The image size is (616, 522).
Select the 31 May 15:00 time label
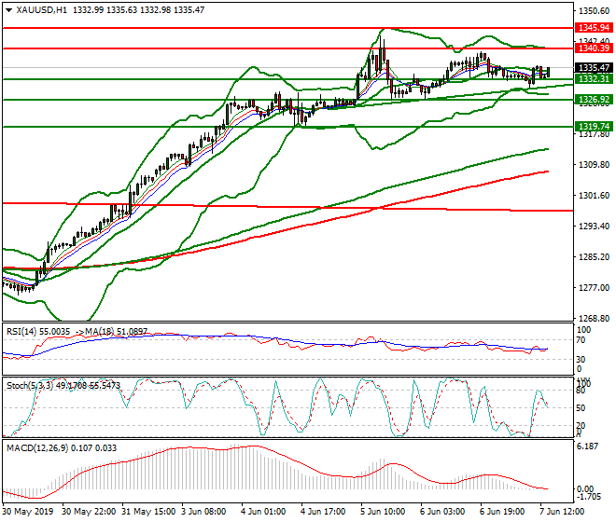pyautogui.click(x=148, y=512)
